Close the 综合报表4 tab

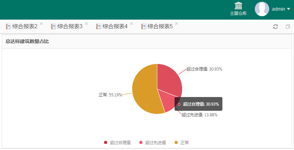[132, 24]
